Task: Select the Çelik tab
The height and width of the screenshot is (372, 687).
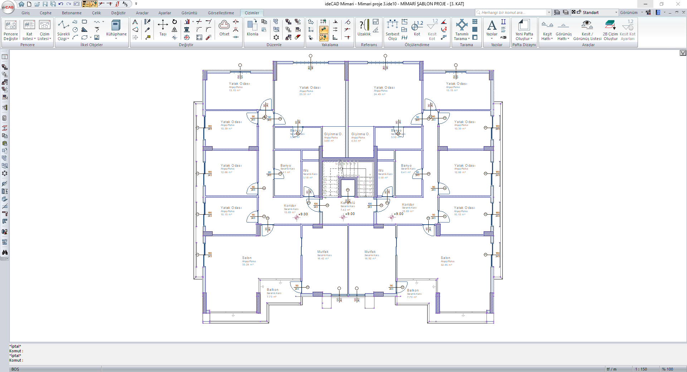Action: [96, 13]
